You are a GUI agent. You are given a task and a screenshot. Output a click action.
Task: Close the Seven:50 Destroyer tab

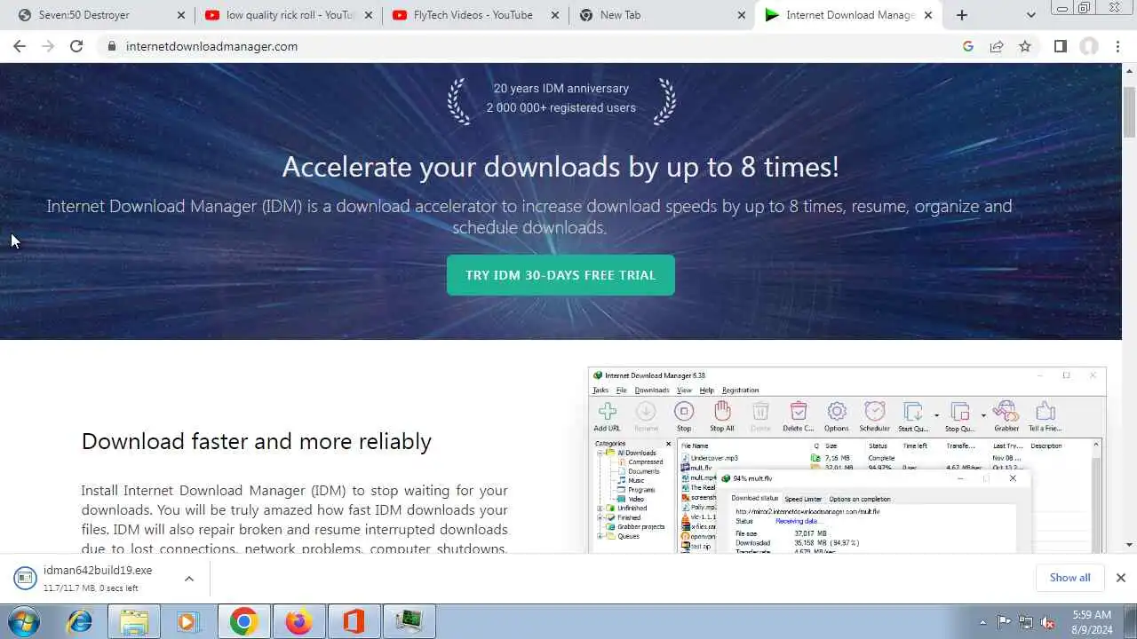(181, 15)
